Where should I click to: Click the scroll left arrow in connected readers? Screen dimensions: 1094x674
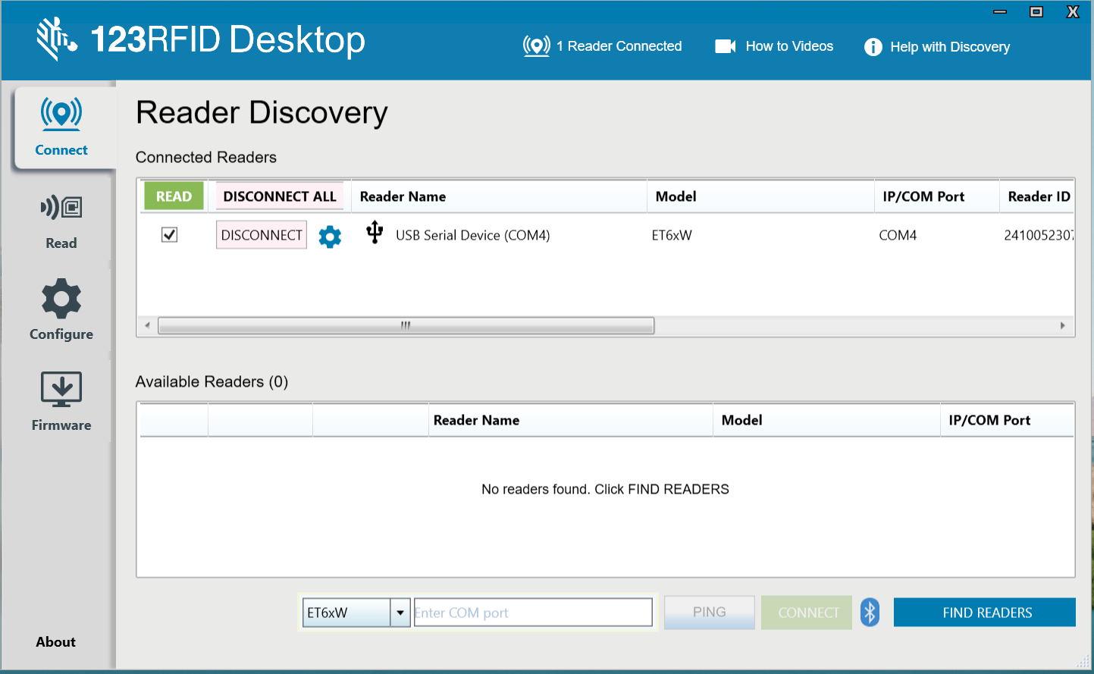coord(147,326)
